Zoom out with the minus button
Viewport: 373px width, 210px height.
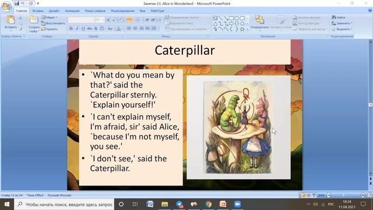tap(329, 195)
